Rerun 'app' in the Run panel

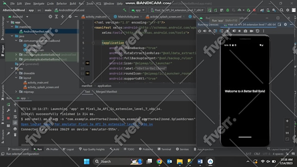click(8, 105)
